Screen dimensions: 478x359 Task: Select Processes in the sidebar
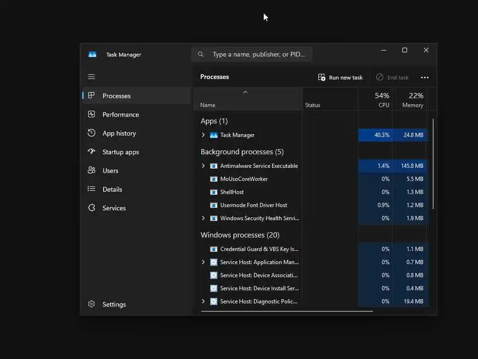(137, 95)
